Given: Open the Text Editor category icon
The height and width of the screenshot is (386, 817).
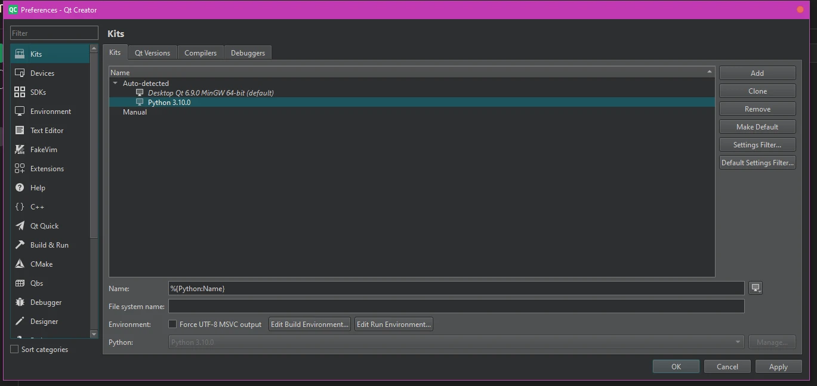Looking at the screenshot, I should pyautogui.click(x=20, y=130).
